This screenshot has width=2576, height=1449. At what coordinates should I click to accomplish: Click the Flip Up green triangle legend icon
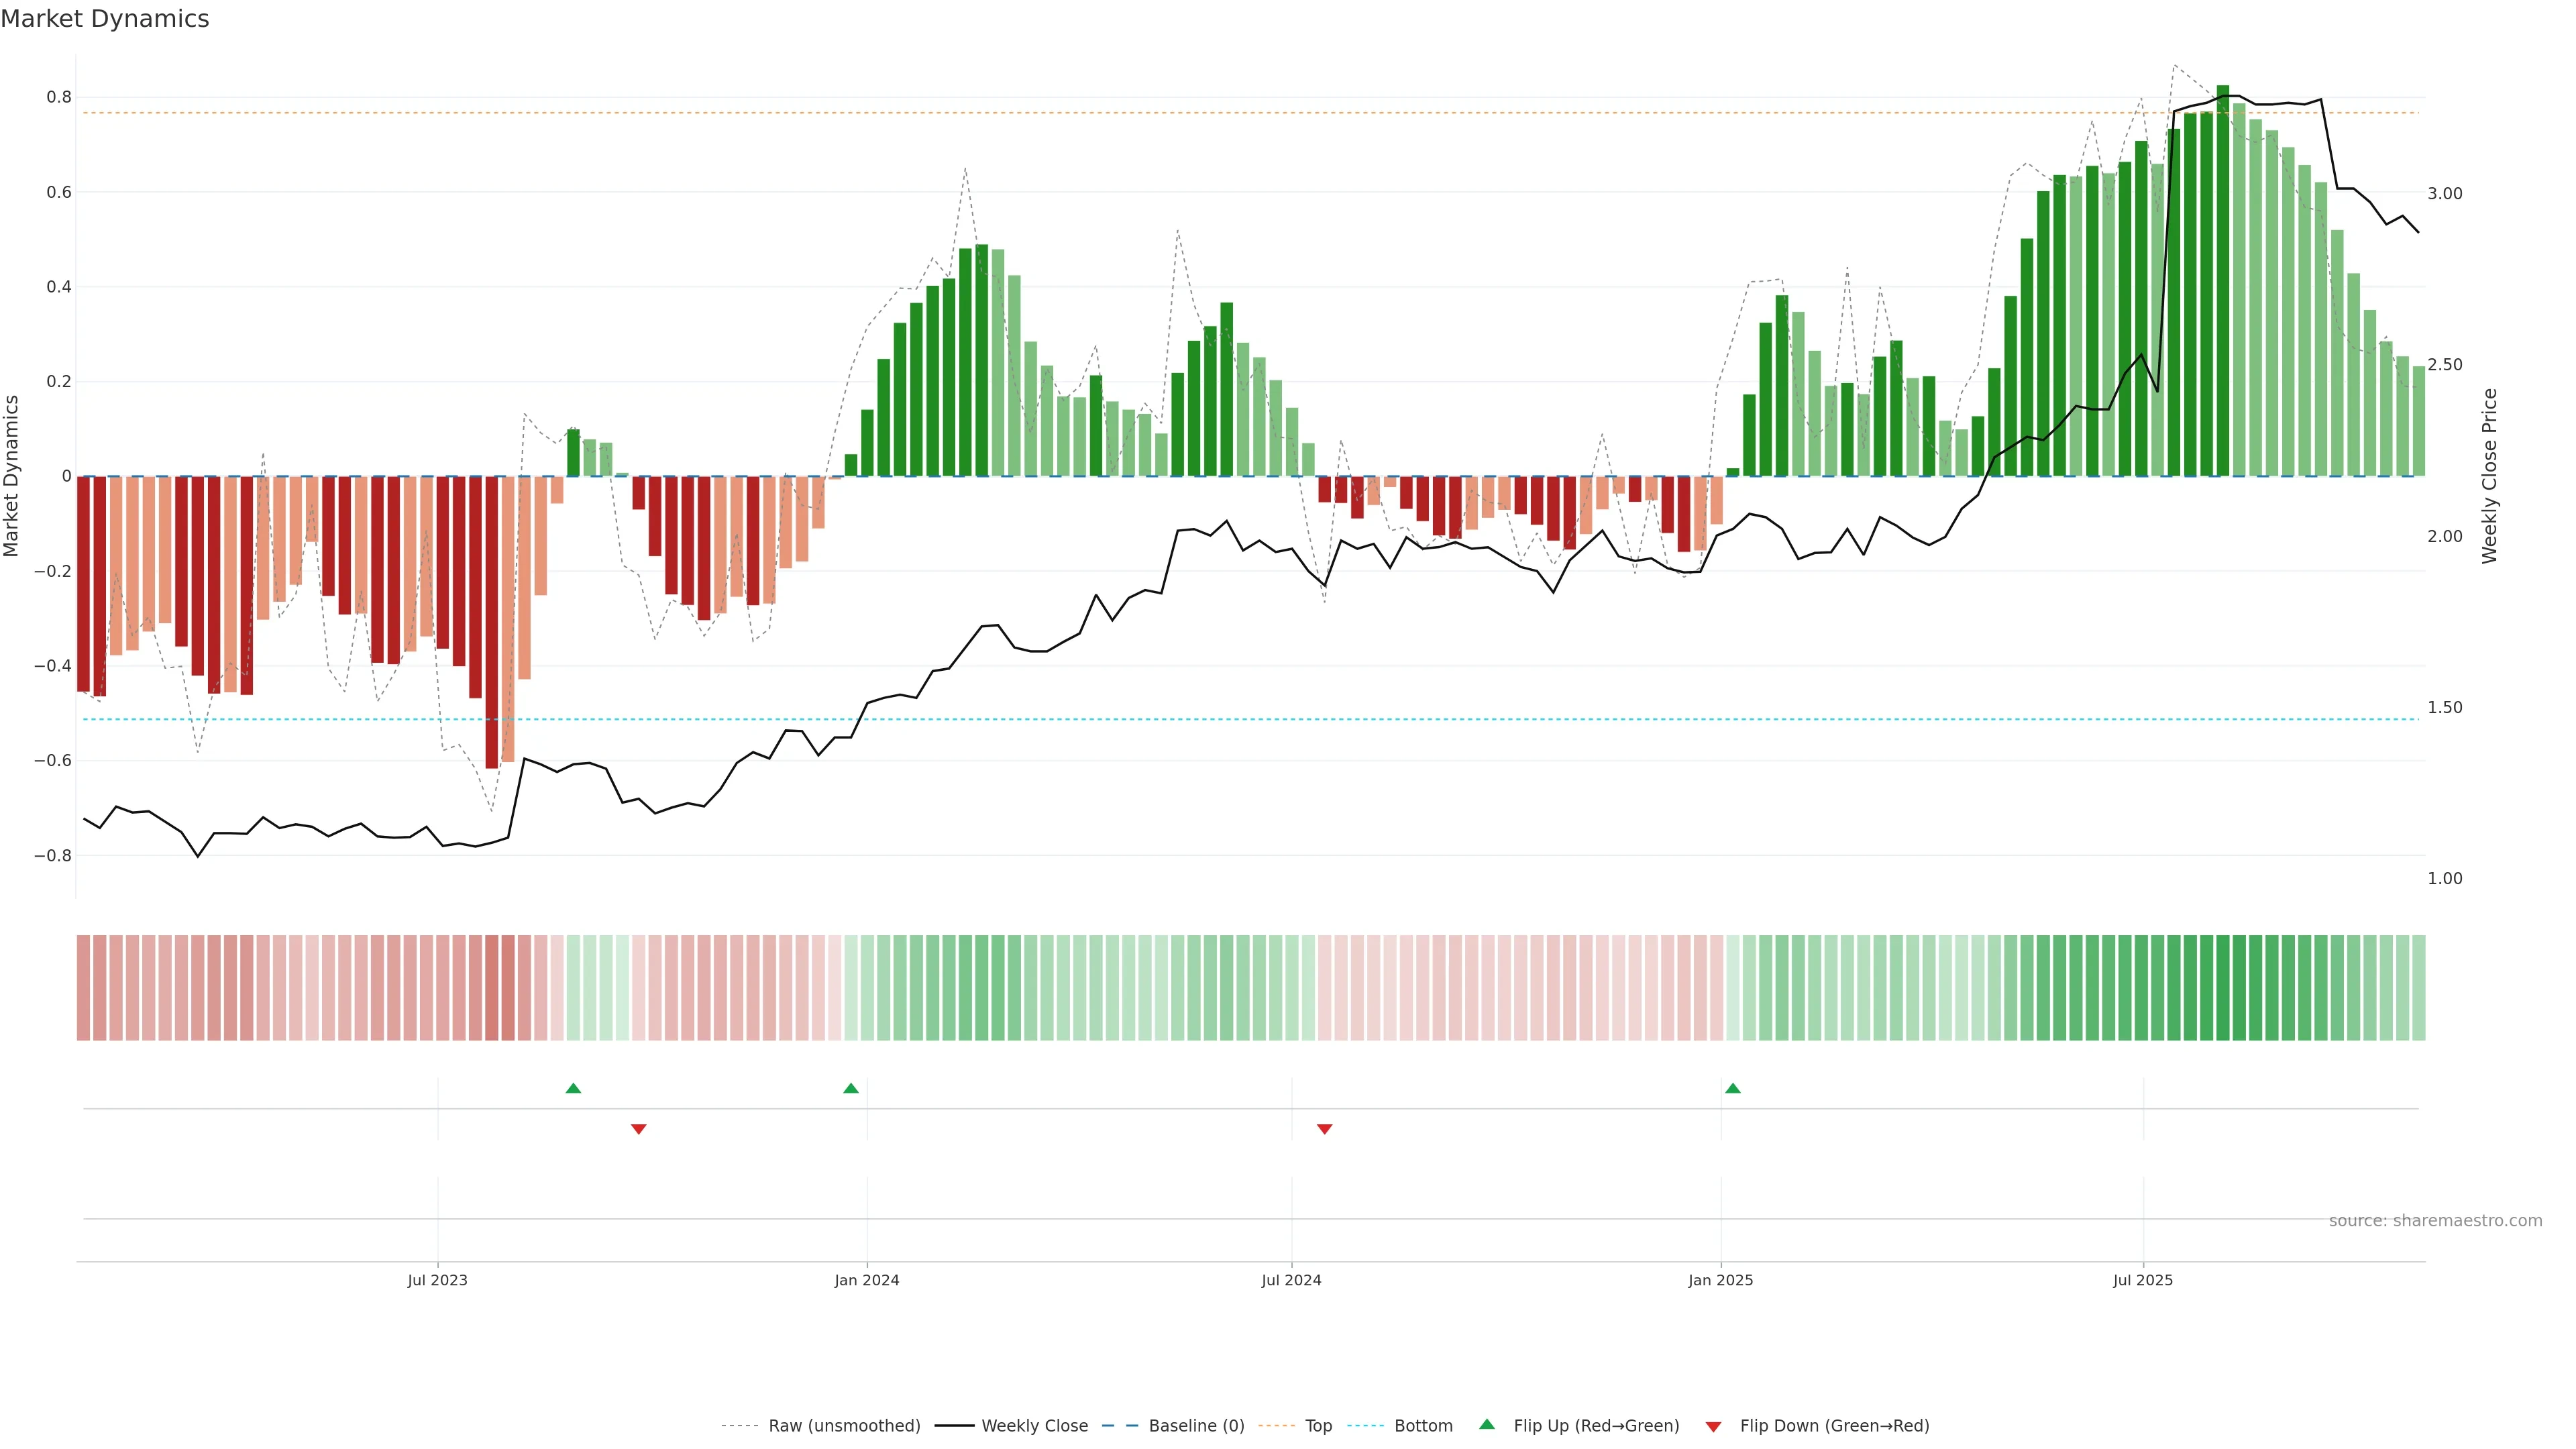tap(1487, 1425)
